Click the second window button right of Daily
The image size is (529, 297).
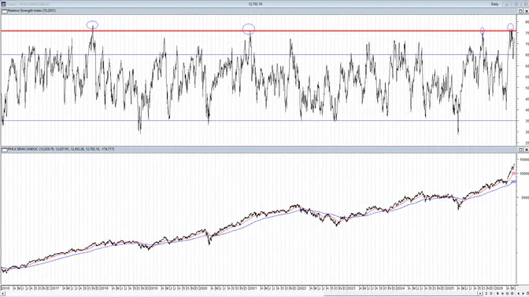click(516, 4)
